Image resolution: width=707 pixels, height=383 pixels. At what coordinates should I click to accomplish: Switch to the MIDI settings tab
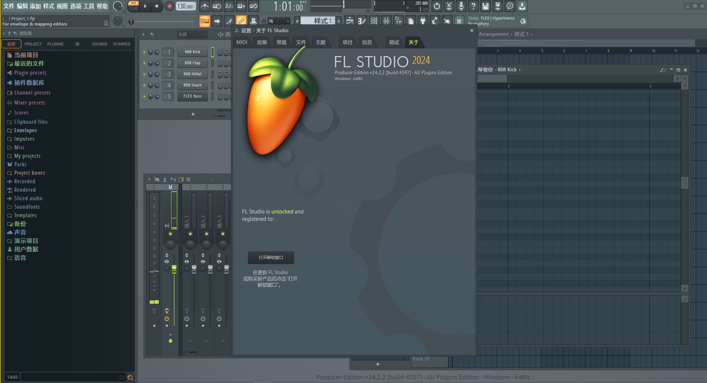click(242, 42)
